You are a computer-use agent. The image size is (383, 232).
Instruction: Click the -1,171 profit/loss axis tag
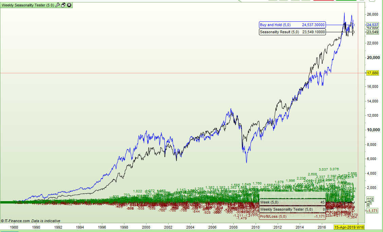click(x=373, y=211)
